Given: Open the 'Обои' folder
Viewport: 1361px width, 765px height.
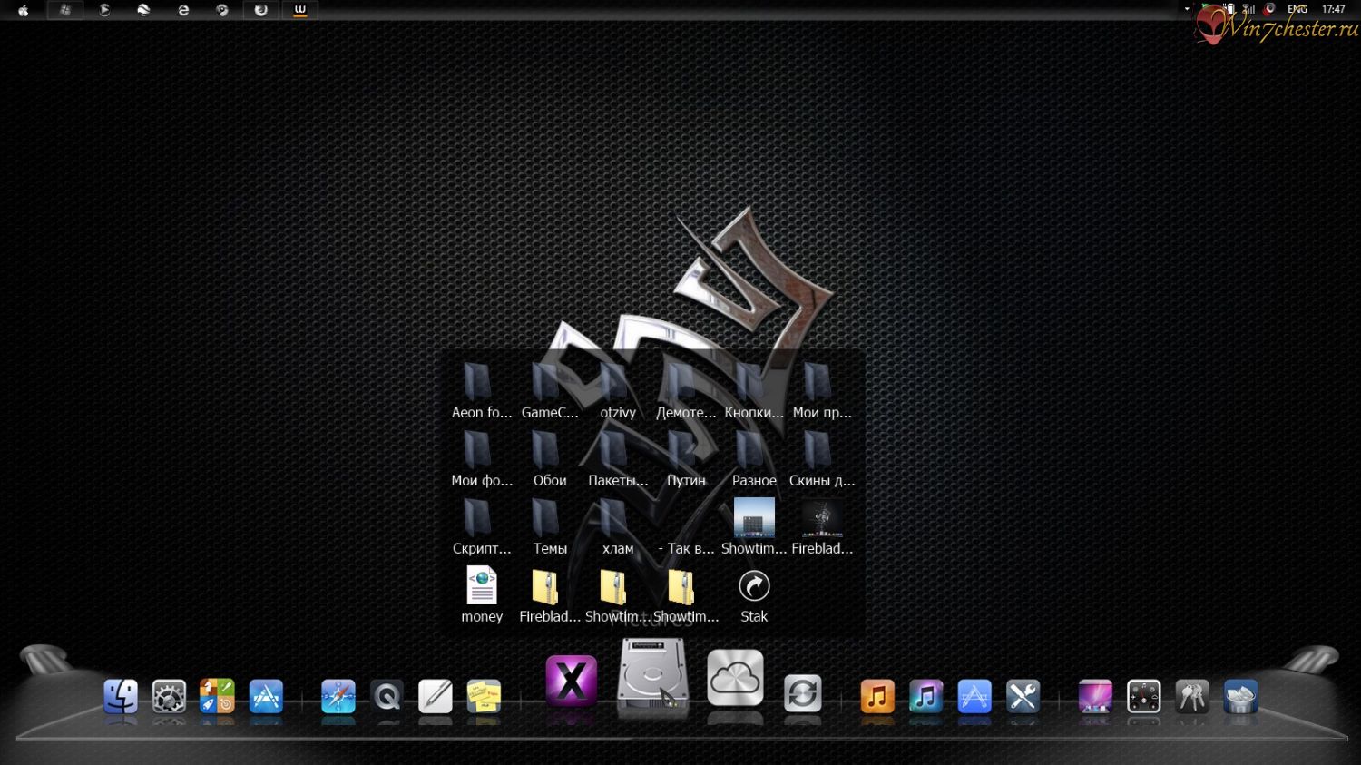Looking at the screenshot, I should point(550,460).
